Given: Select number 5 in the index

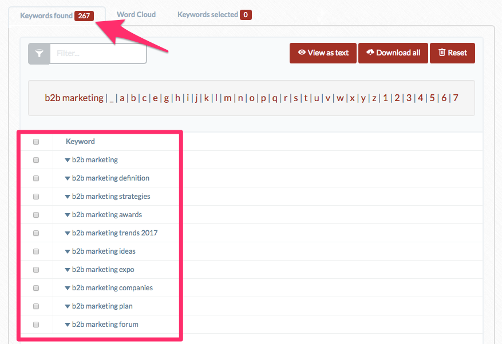Looking at the screenshot, I should 432,98.
